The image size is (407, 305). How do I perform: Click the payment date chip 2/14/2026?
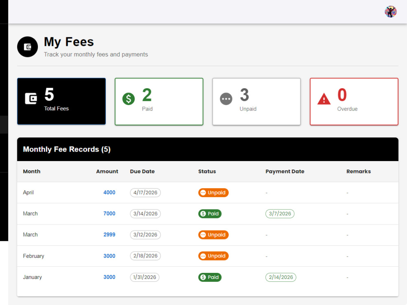(280, 277)
